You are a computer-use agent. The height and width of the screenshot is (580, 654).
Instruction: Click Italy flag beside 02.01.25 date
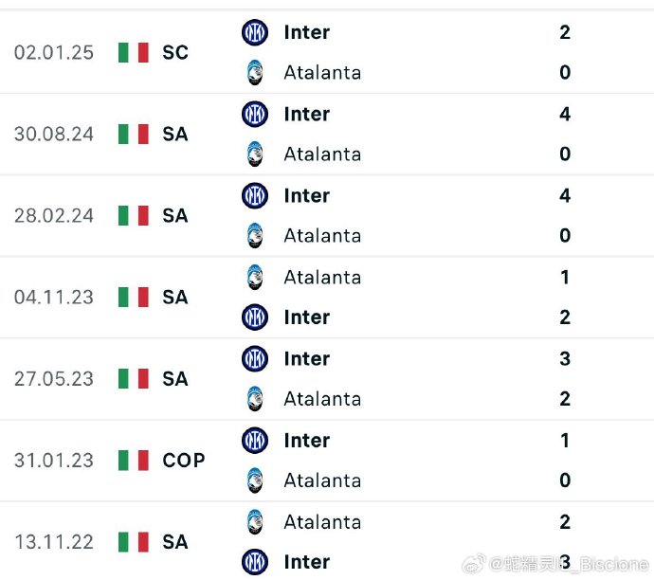(x=134, y=52)
